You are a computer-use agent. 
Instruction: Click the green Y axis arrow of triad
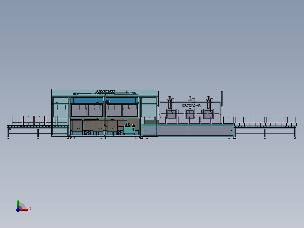(x=18, y=204)
